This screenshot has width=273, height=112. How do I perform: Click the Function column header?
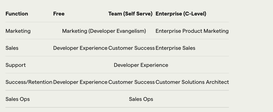pos(17,14)
